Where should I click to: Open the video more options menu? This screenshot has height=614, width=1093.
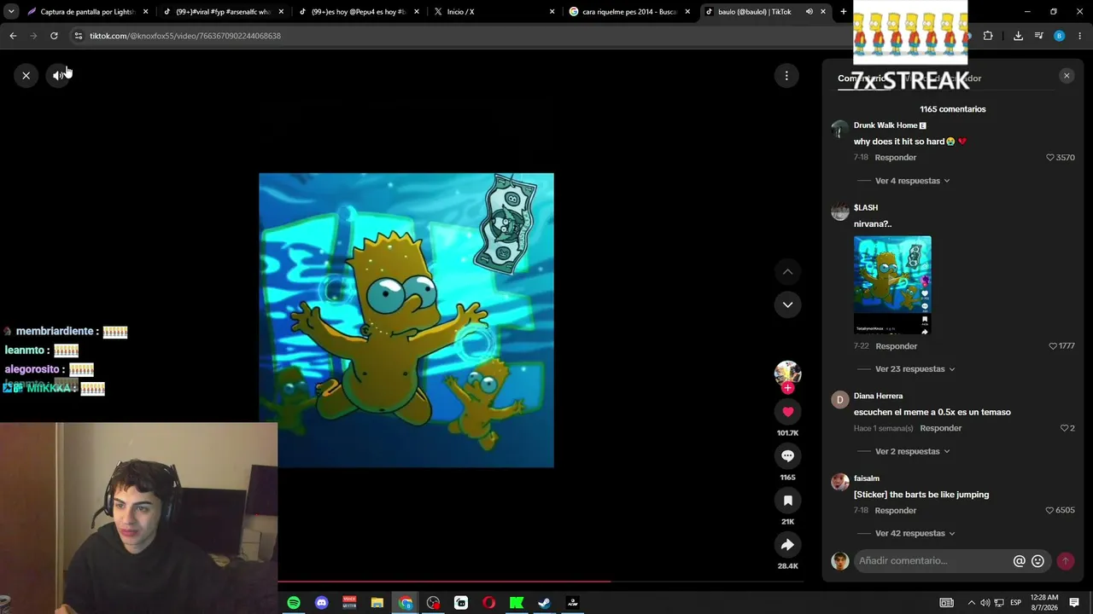(x=786, y=76)
